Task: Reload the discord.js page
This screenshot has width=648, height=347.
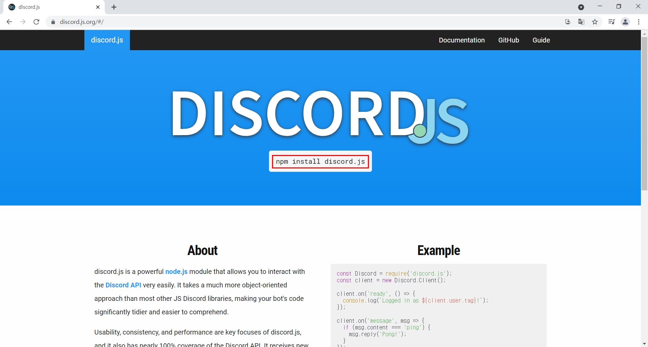Action: [x=36, y=22]
